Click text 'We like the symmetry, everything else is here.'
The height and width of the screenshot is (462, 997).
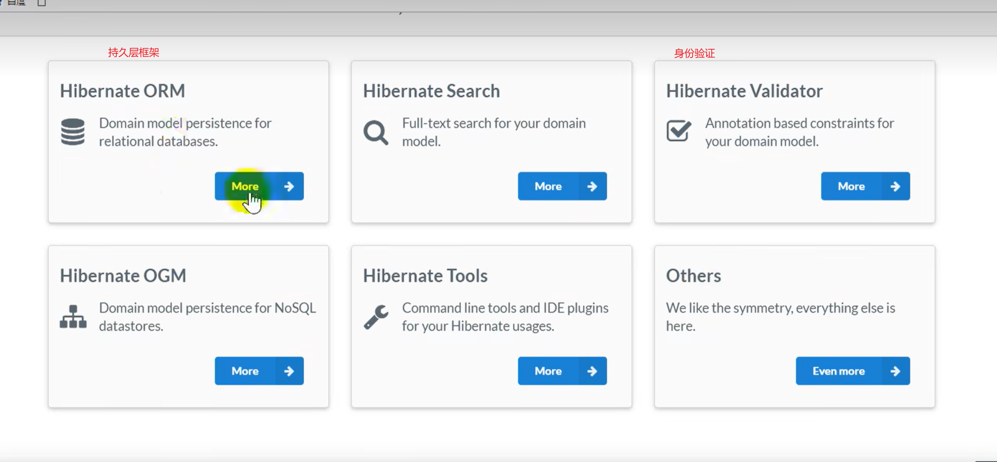pyautogui.click(x=780, y=316)
